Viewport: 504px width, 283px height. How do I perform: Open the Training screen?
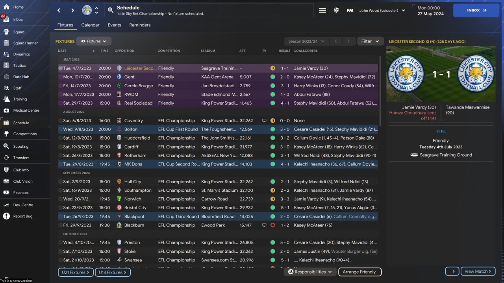click(x=25, y=99)
